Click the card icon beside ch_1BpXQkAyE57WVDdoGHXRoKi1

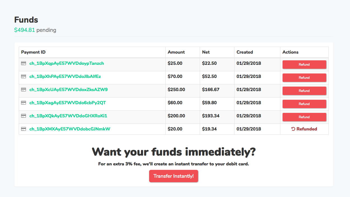tap(24, 116)
